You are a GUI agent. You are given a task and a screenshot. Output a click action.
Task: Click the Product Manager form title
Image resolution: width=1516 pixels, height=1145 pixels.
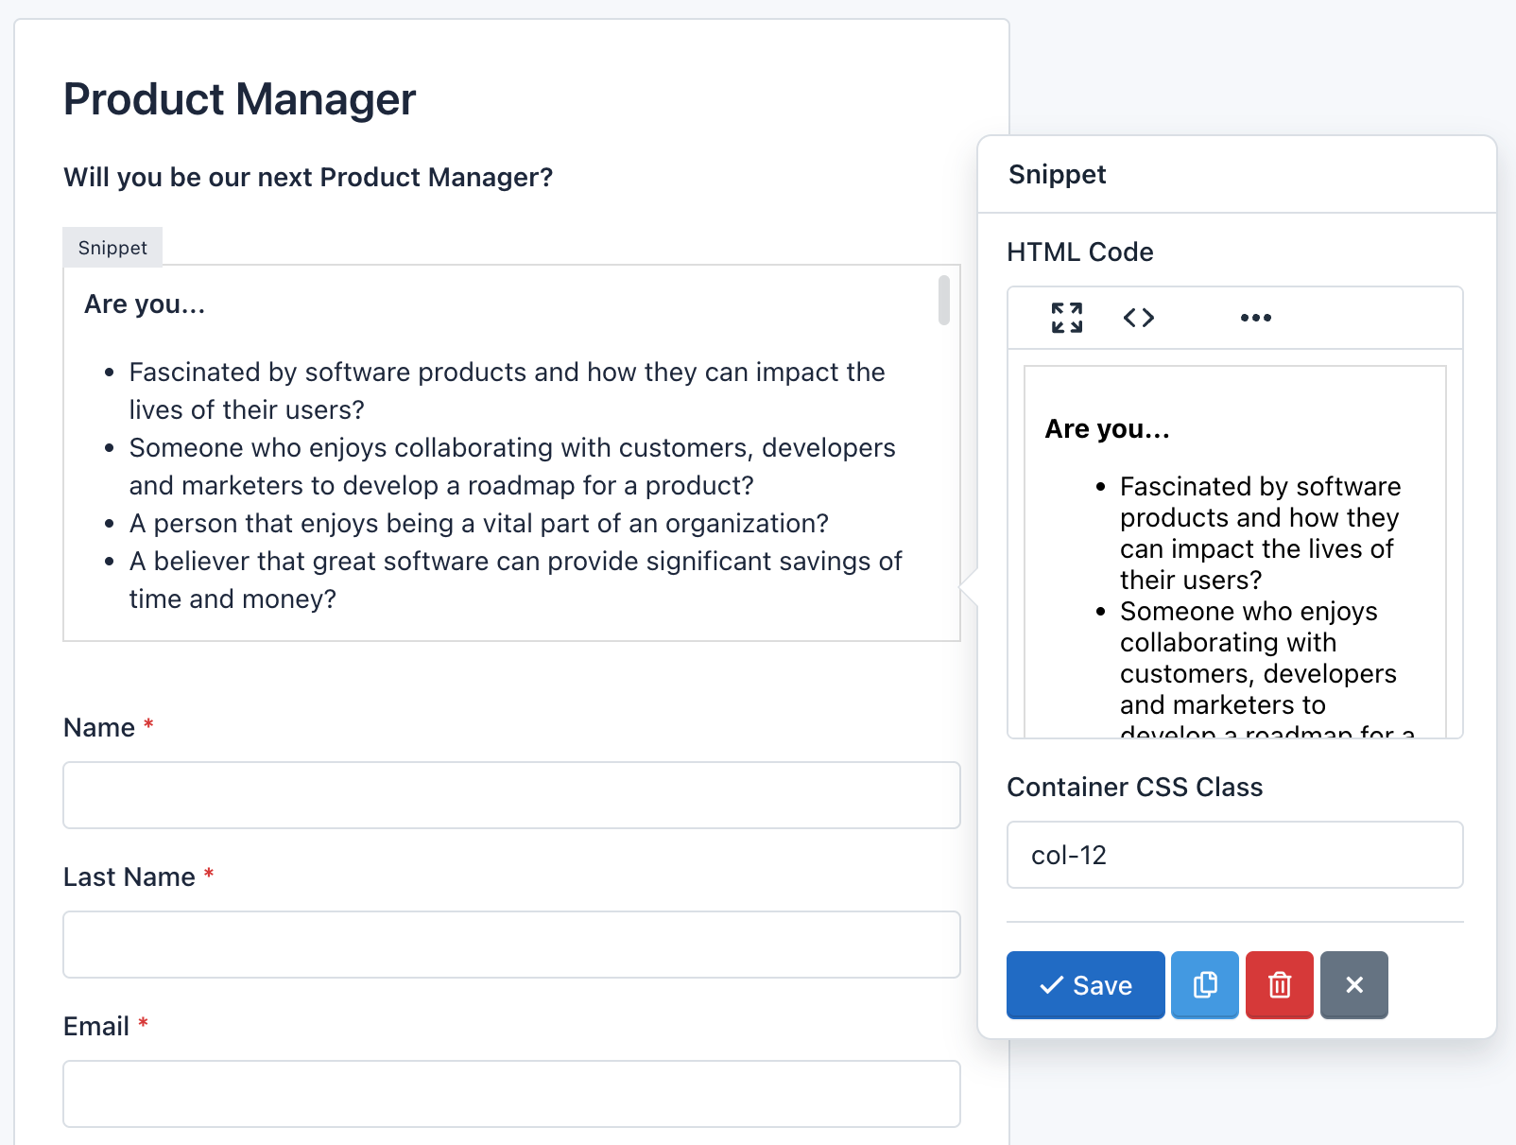(x=238, y=98)
